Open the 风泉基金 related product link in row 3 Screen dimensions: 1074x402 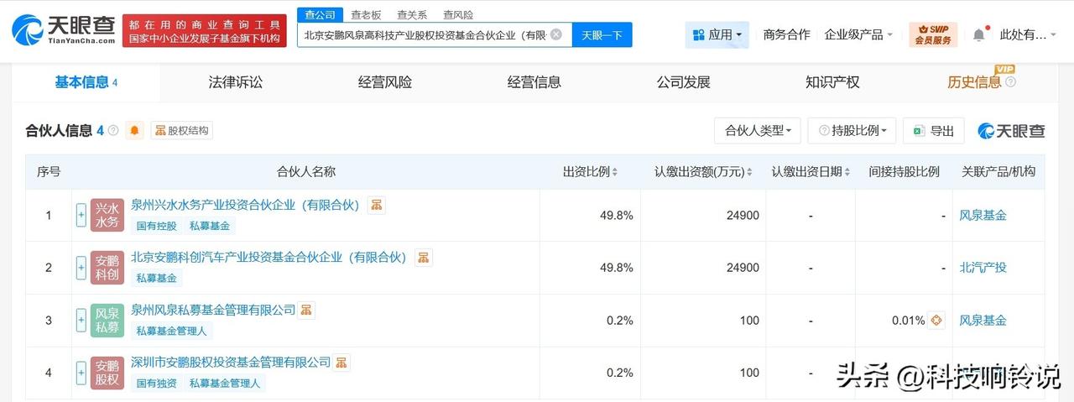(983, 320)
